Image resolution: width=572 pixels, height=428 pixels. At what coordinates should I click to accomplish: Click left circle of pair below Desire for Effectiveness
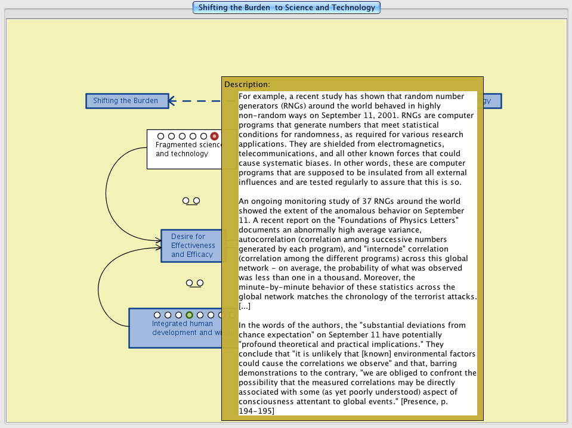click(x=189, y=283)
